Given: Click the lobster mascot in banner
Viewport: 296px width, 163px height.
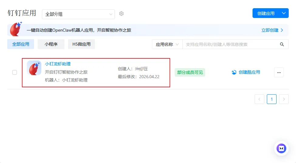Looking at the screenshot, I should (16, 29).
